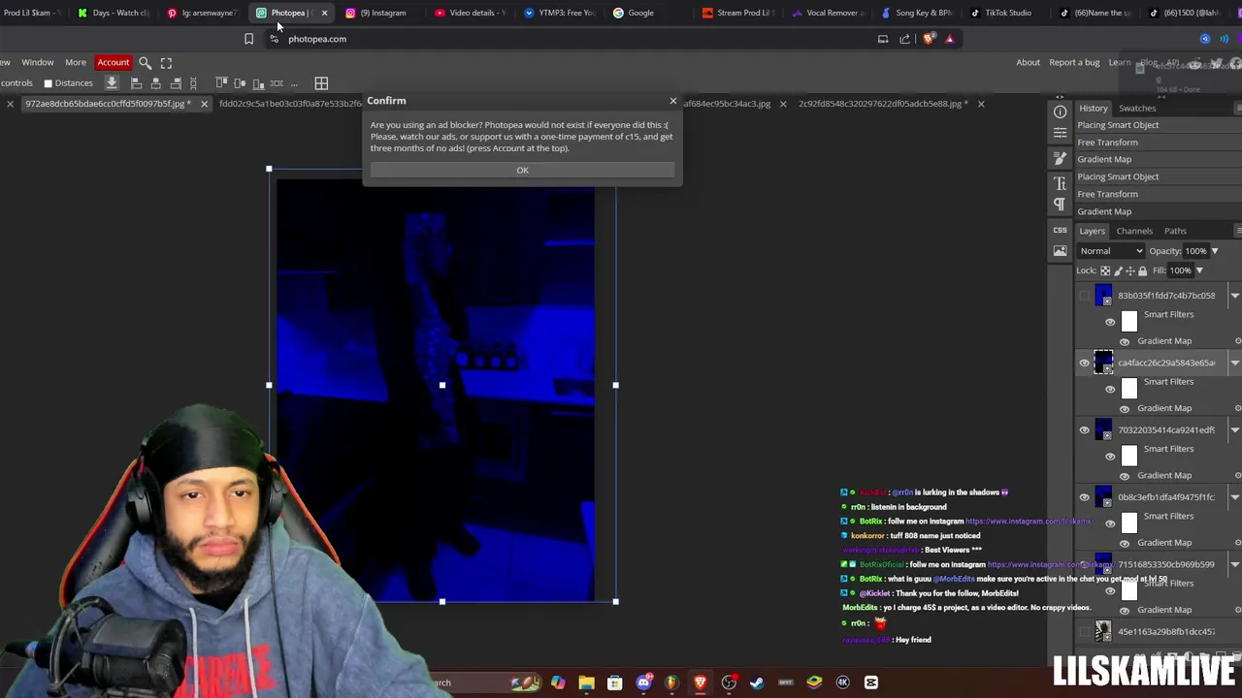1242x698 pixels.
Task: Collapse effects of layer 70322035414ca9241edf
Action: (x=1235, y=430)
